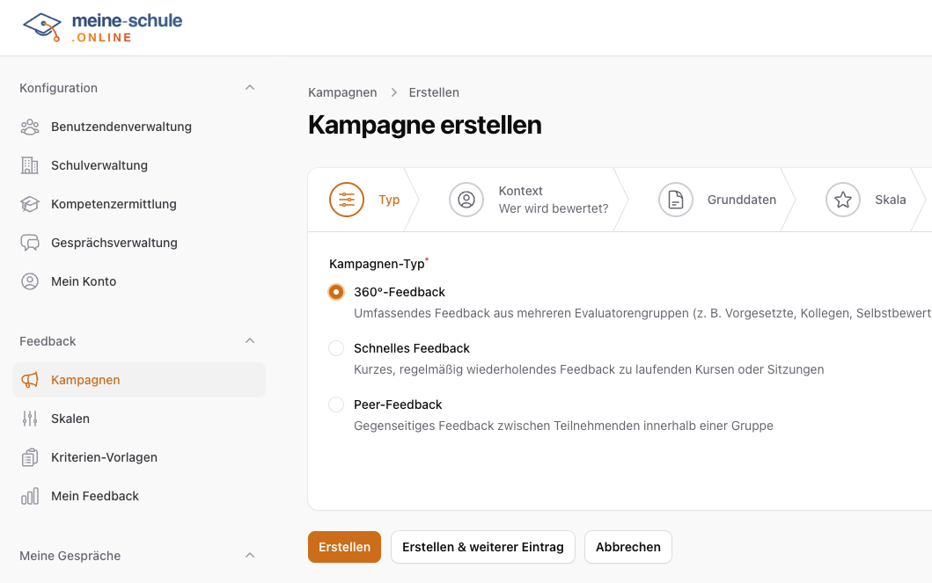The image size is (932, 583).
Task: Cancel creation with the Abbrechen button
Action: [627, 546]
